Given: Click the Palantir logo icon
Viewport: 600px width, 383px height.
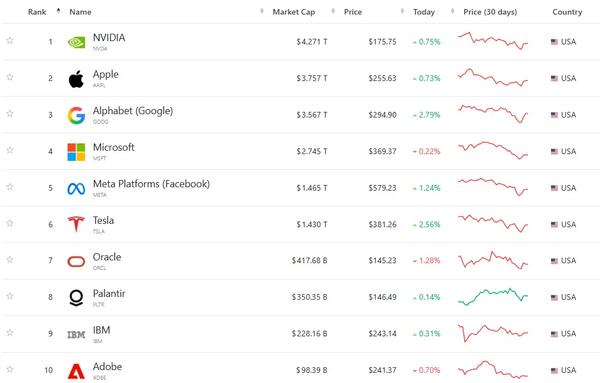Looking at the screenshot, I should tap(76, 298).
